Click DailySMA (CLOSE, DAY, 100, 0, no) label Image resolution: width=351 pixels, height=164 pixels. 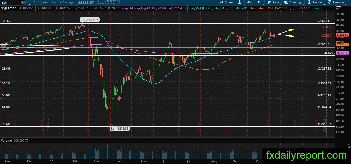point(273,8)
